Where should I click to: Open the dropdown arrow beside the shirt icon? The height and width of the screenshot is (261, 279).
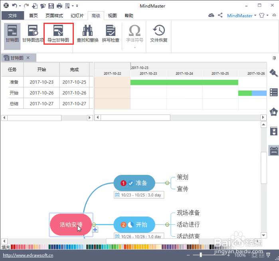[x=267, y=15]
